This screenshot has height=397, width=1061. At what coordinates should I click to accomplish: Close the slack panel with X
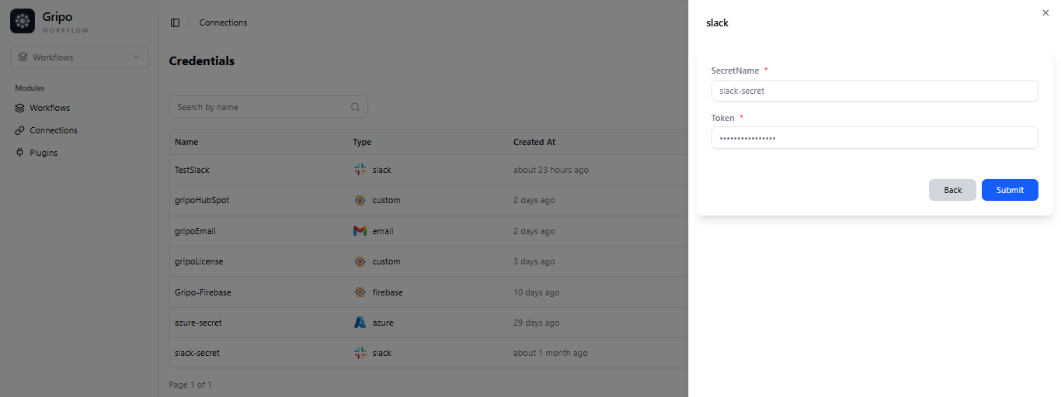click(1045, 12)
